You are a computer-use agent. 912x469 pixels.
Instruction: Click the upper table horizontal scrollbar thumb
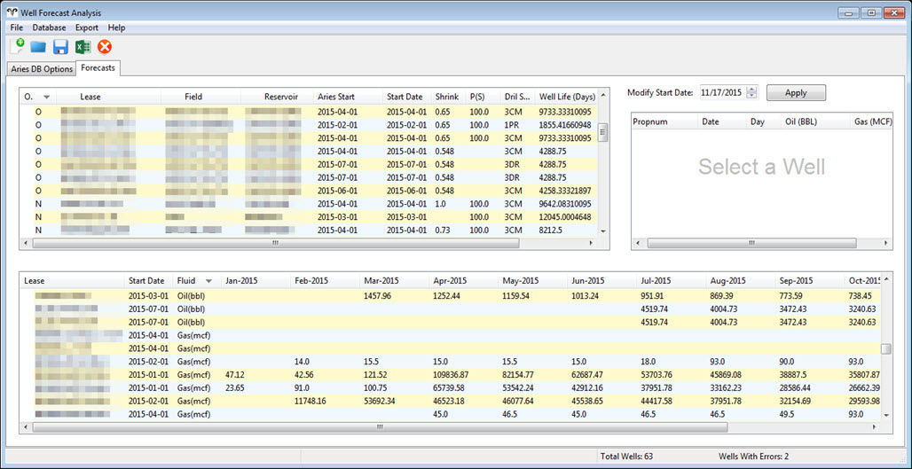click(x=275, y=243)
